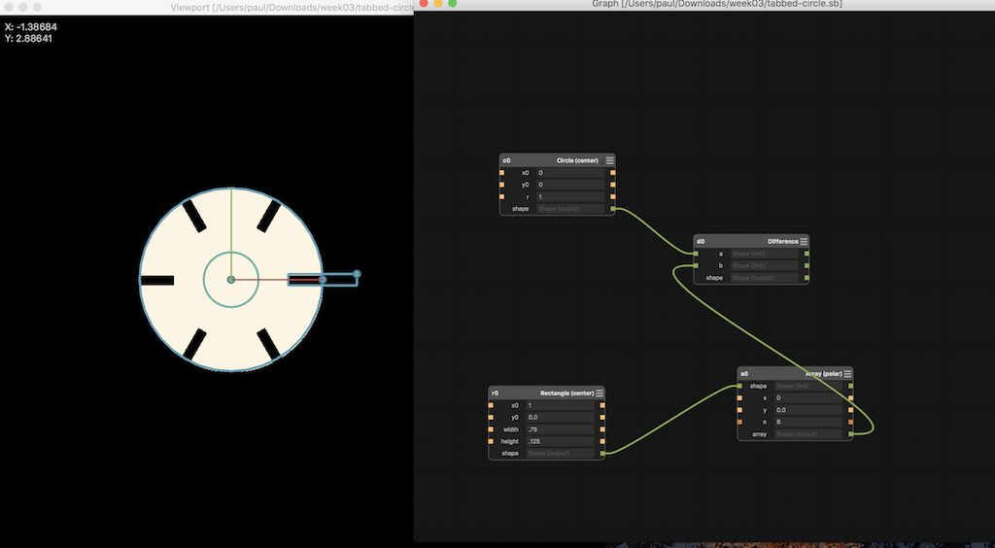
Task: Click the Rectangle (center) node title
Action: pos(566,394)
